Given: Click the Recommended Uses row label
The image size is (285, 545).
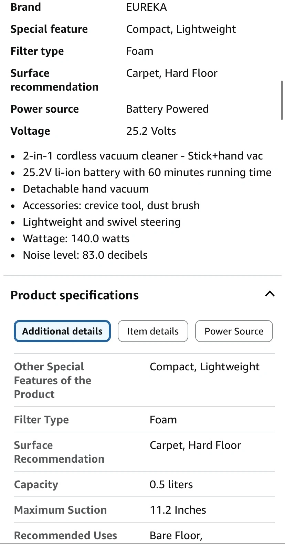Looking at the screenshot, I should [x=65, y=536].
